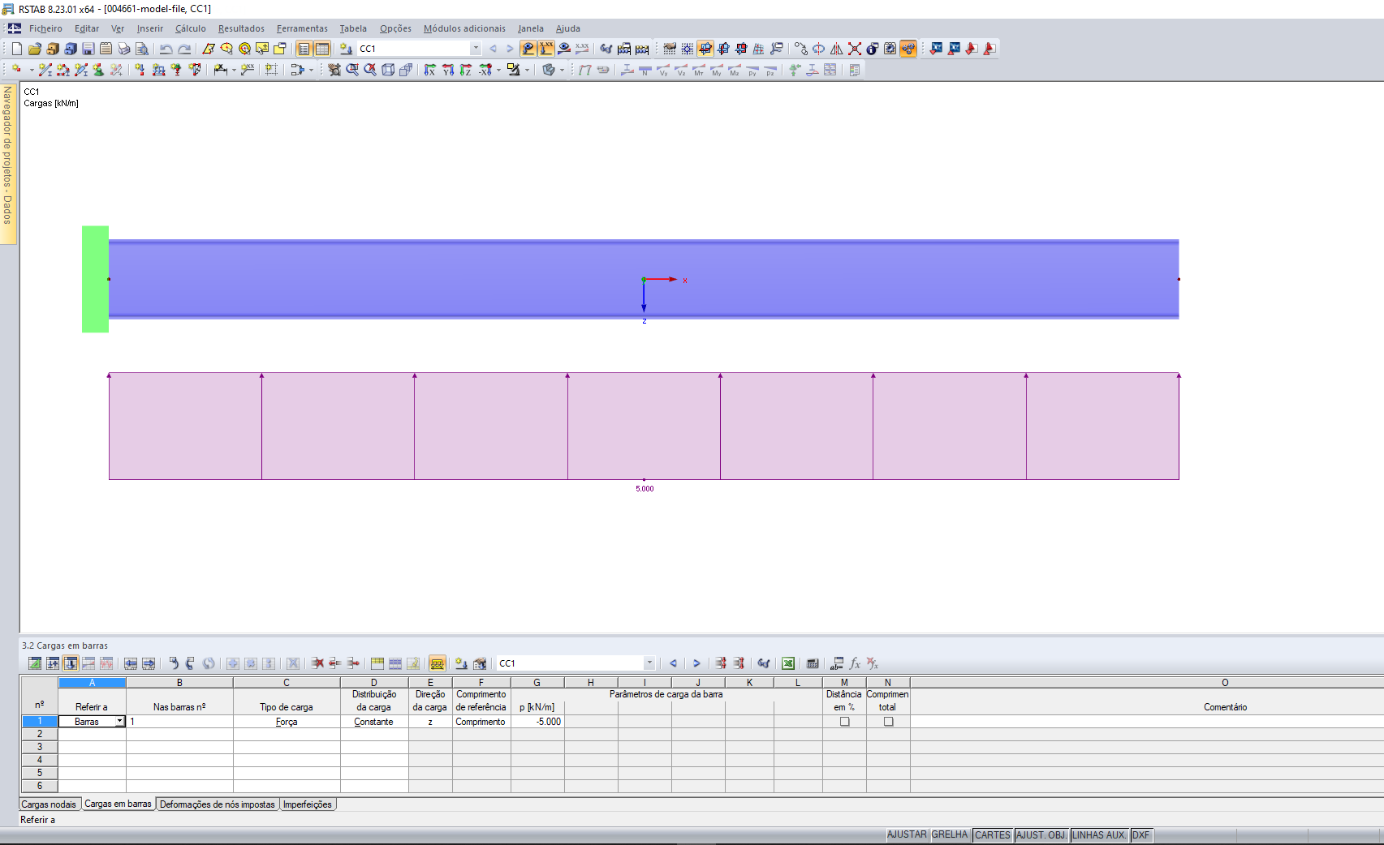
Task: Click the rotate tool icon
Action: [819, 49]
